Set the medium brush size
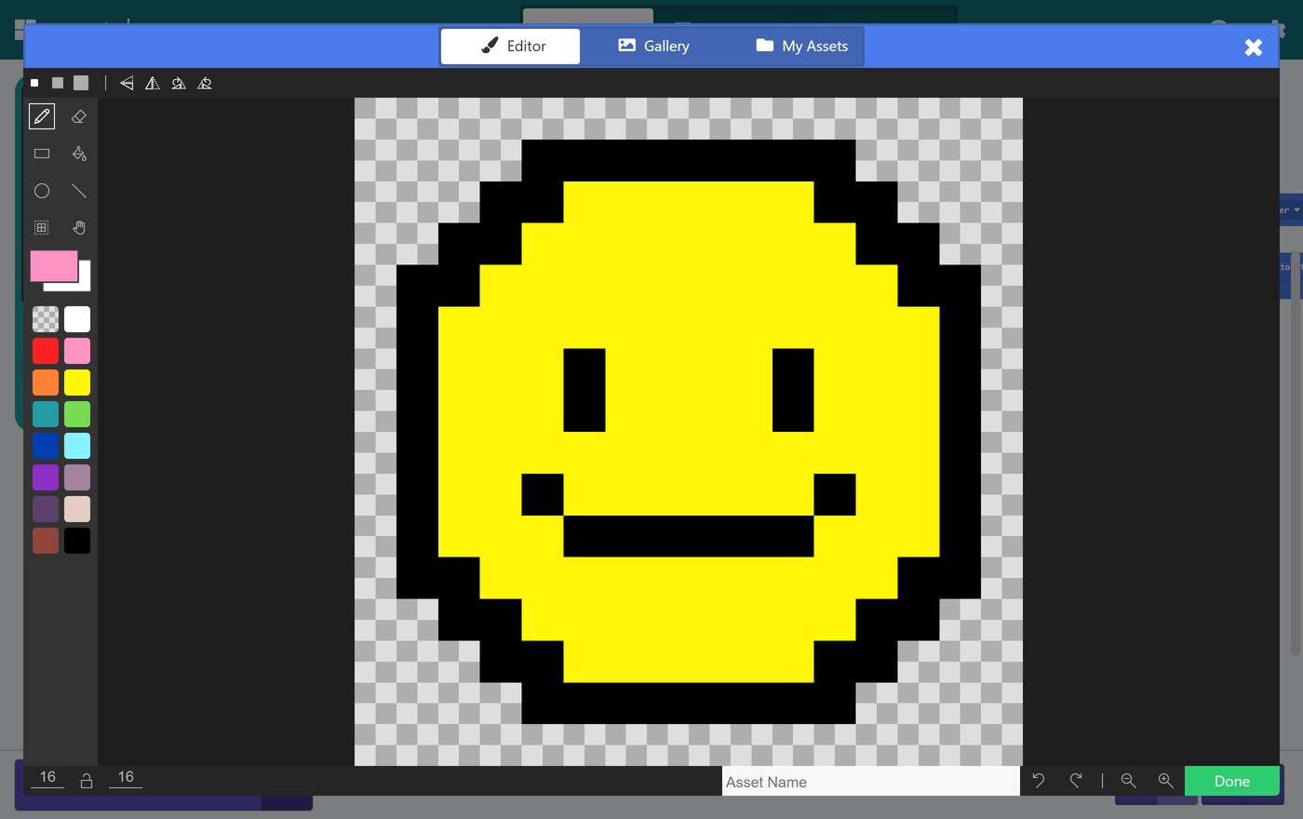The height and width of the screenshot is (819, 1303). click(x=57, y=83)
